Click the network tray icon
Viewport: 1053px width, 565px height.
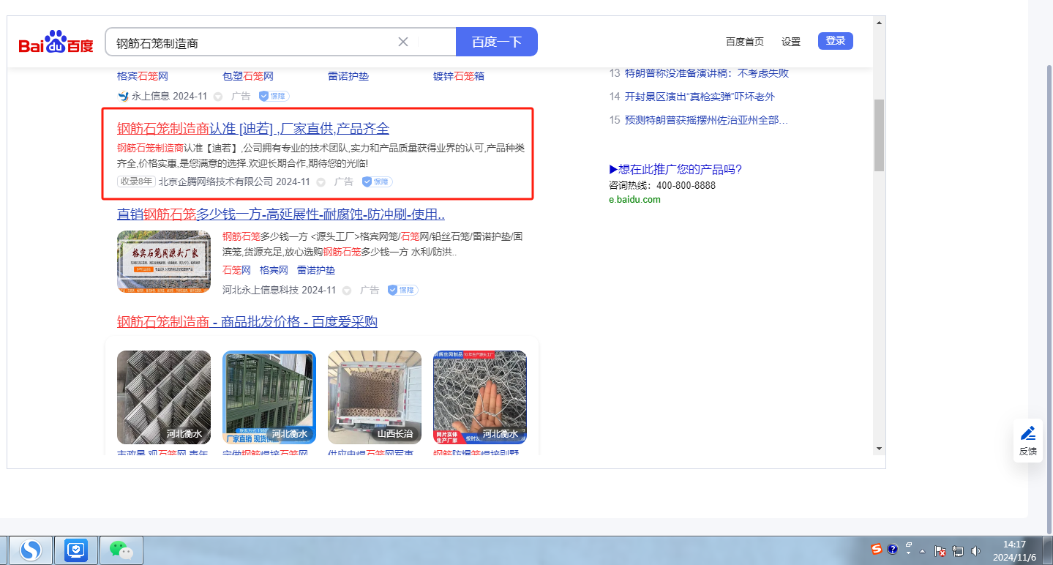[958, 550]
